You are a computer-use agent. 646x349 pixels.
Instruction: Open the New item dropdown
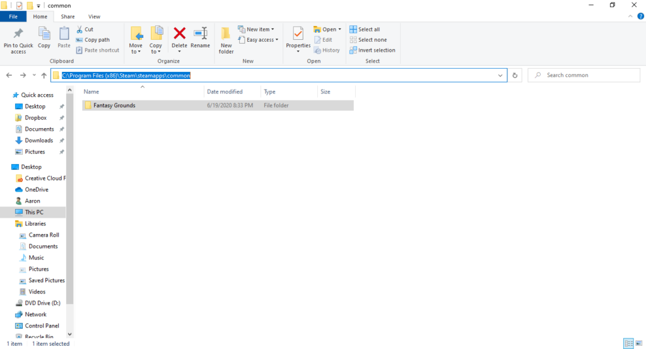point(256,29)
